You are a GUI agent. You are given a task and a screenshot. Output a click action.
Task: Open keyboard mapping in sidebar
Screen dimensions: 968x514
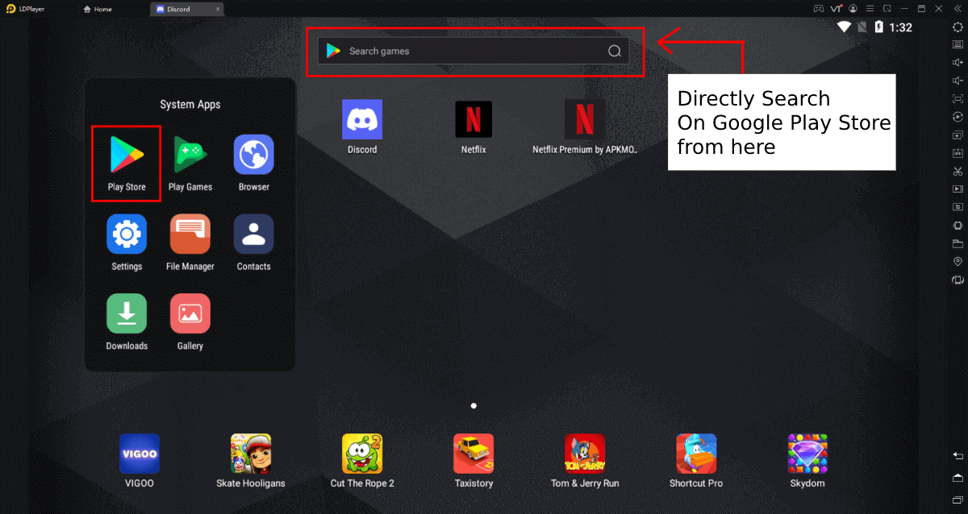(958, 44)
